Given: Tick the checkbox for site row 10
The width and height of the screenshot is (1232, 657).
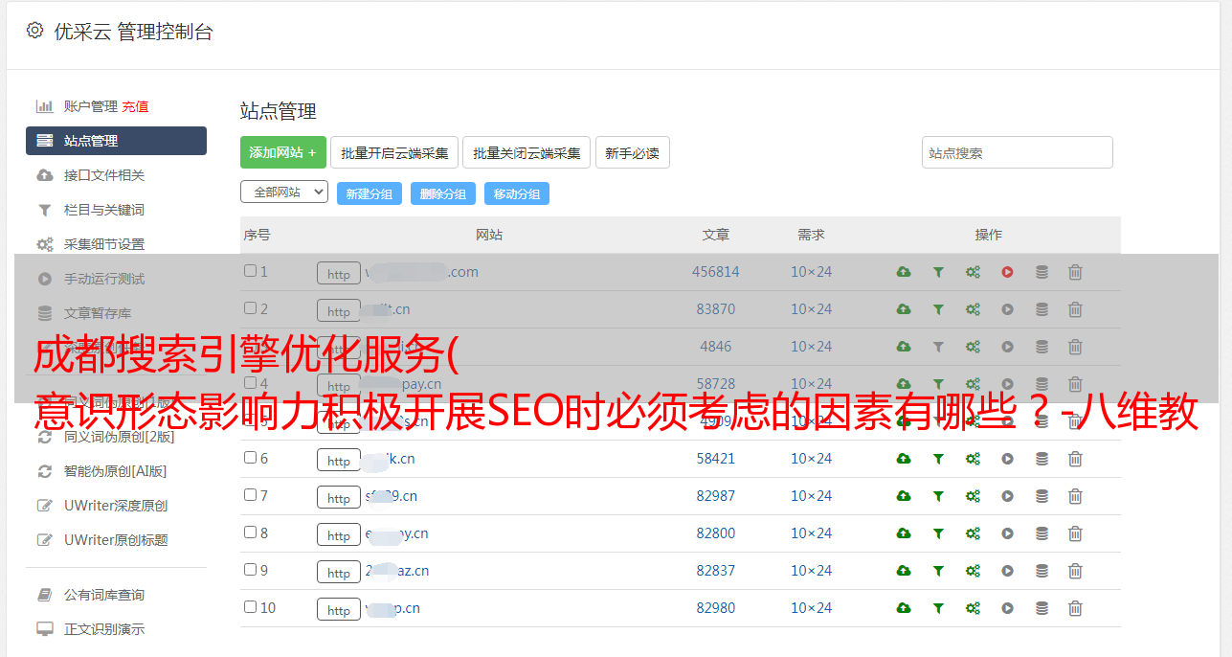Looking at the screenshot, I should click(x=250, y=607).
